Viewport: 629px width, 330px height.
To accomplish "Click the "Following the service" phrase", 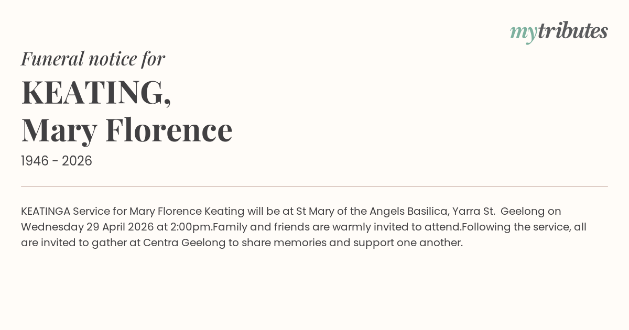I will [515, 227].
